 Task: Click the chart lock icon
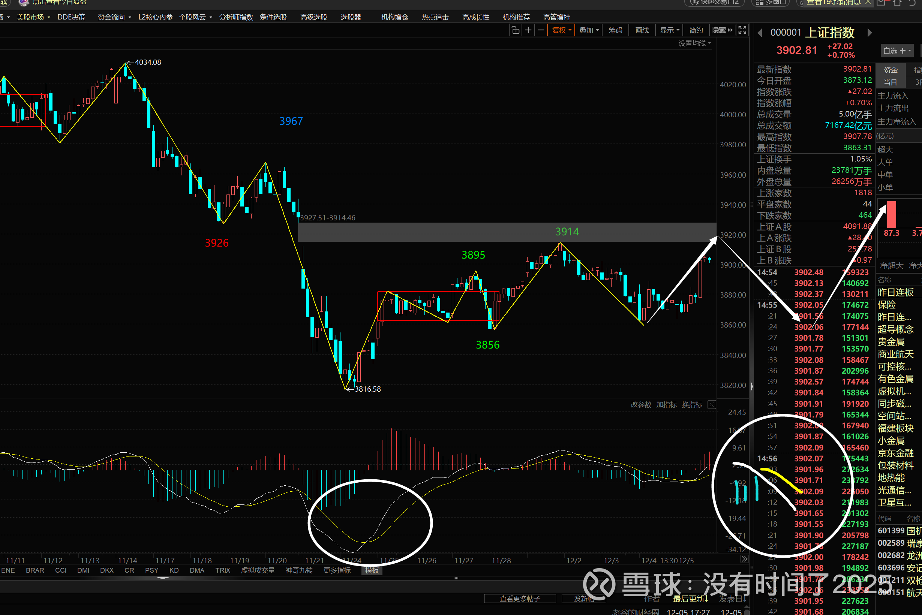516,30
